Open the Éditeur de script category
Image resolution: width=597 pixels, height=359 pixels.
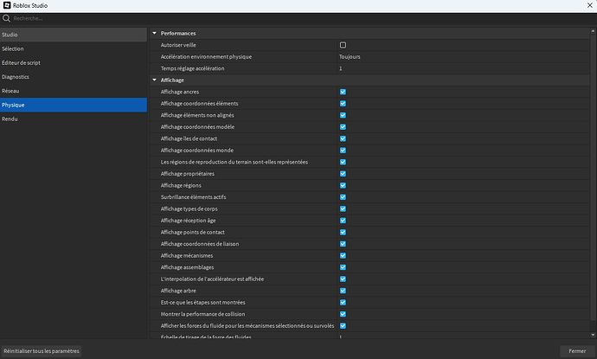[x=74, y=62]
